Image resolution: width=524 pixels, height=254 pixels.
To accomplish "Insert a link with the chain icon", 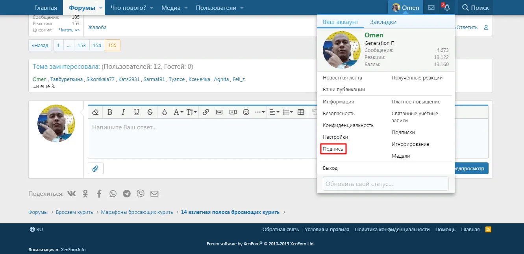I will [206, 112].
